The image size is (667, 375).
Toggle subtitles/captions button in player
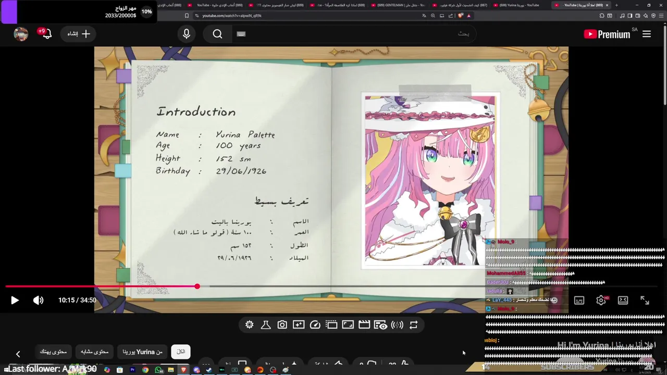(x=579, y=300)
